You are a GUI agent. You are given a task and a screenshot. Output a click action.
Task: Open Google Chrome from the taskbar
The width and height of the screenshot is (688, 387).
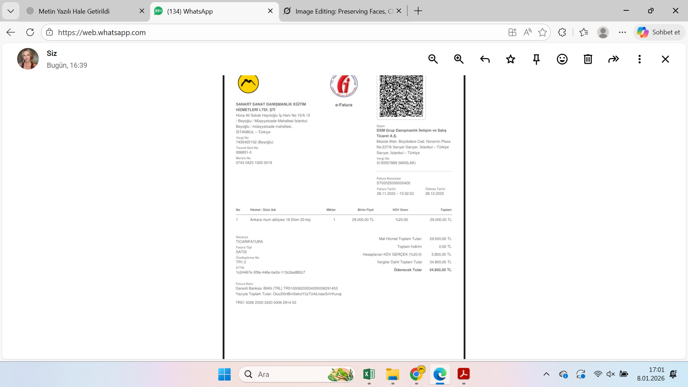416,374
